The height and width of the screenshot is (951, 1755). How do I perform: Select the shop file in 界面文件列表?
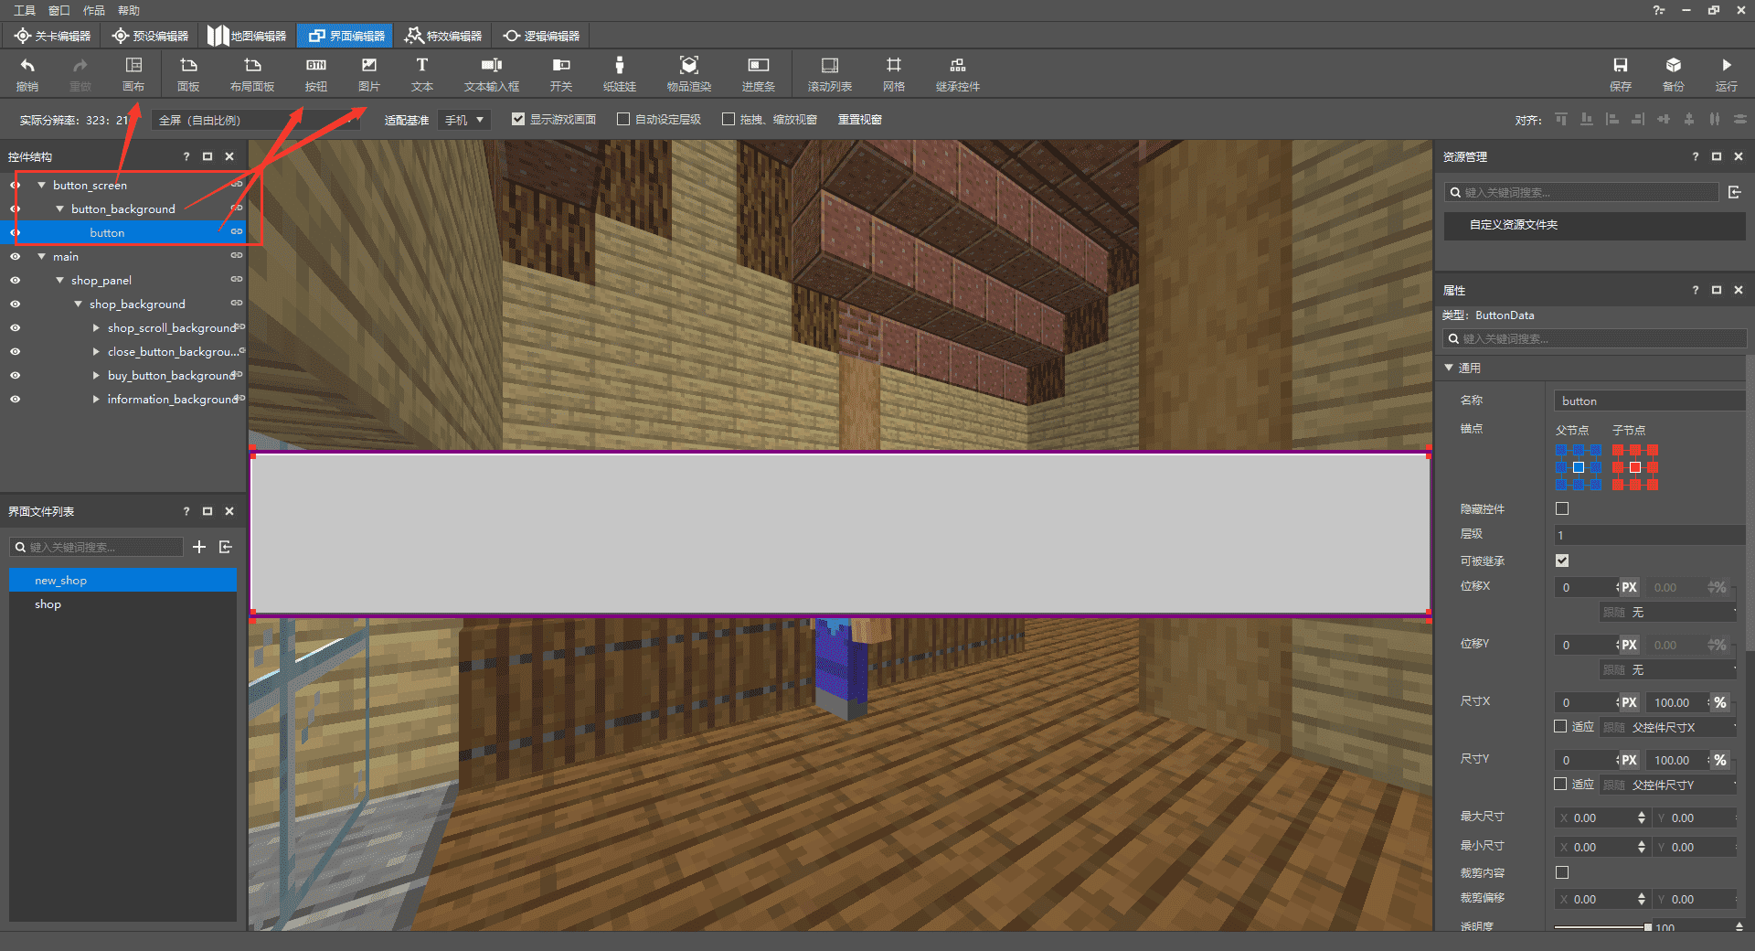pos(122,604)
